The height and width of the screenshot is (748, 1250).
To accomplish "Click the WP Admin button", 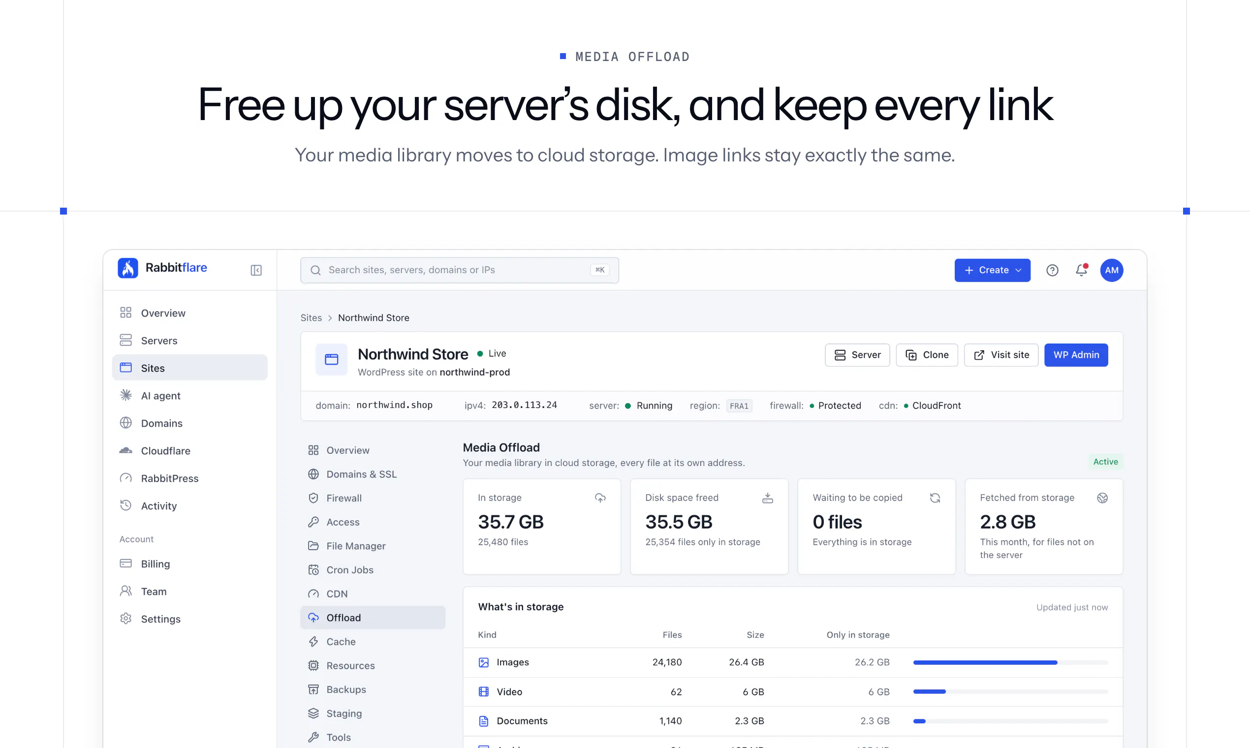I will (1076, 355).
